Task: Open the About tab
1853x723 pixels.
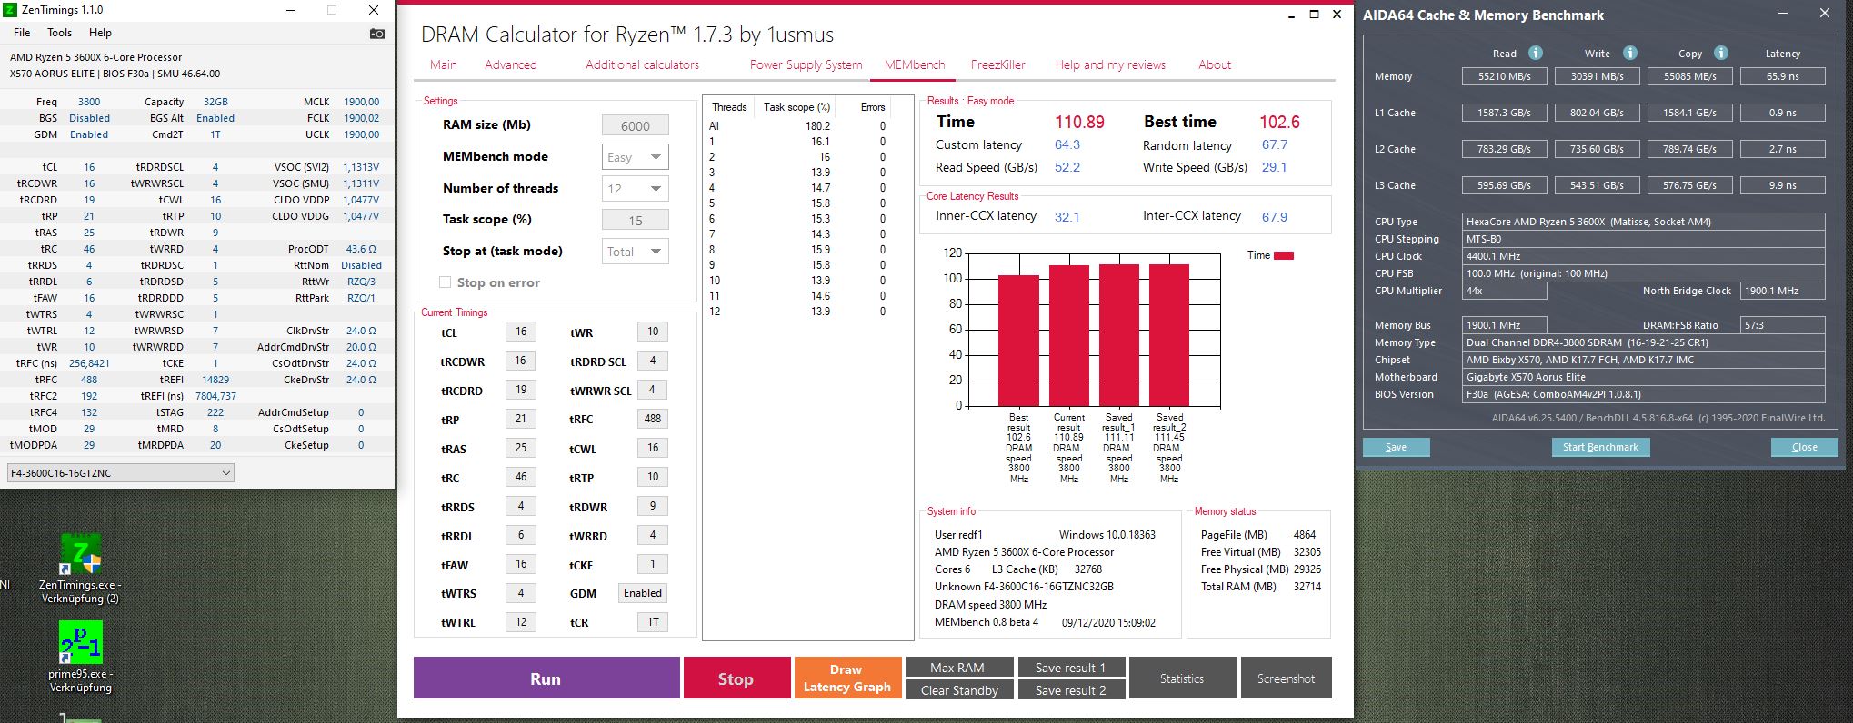Action: [1215, 64]
